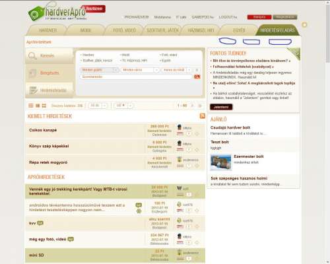Open the Keres és kínál dropdown

pyautogui.click(x=176, y=70)
